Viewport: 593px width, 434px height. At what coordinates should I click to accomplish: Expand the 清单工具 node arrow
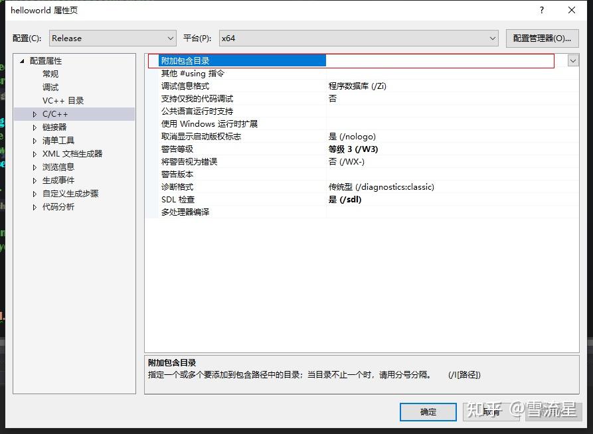[35, 141]
